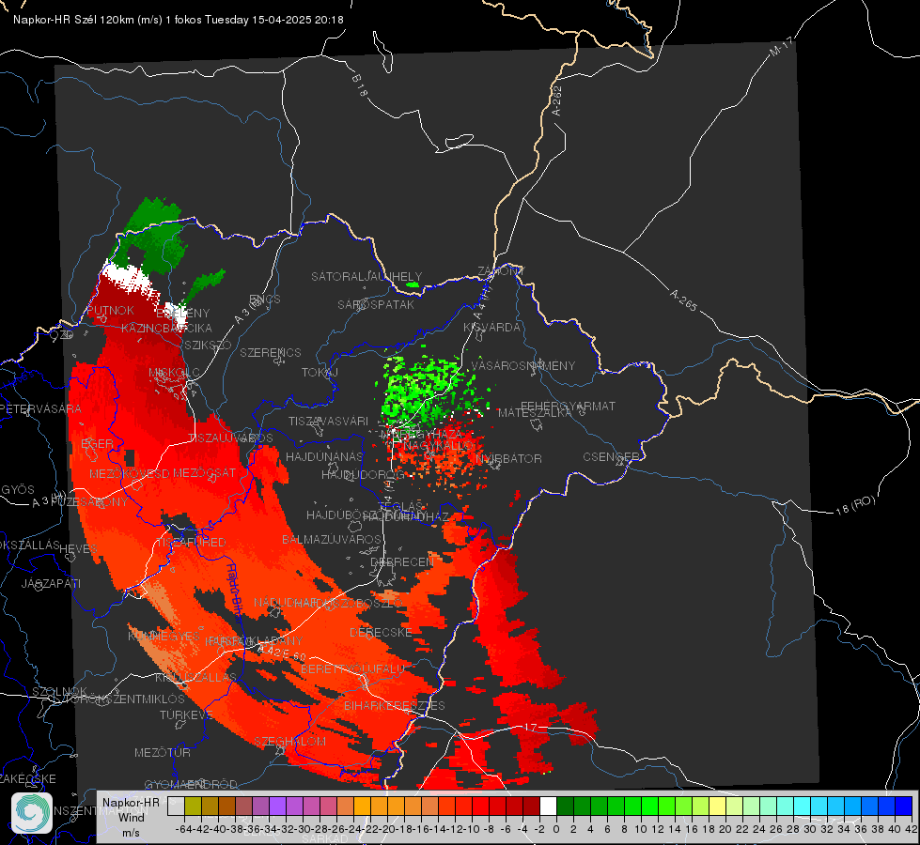Click the HAJDÚNÁNÁS label

click(x=324, y=457)
